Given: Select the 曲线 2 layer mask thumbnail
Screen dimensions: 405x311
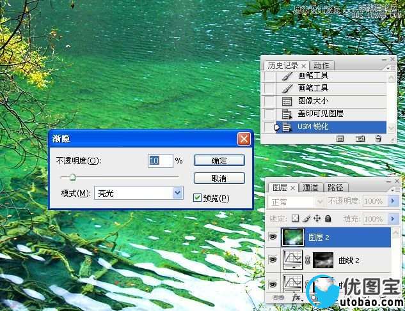Looking at the screenshot, I should 323,260.
